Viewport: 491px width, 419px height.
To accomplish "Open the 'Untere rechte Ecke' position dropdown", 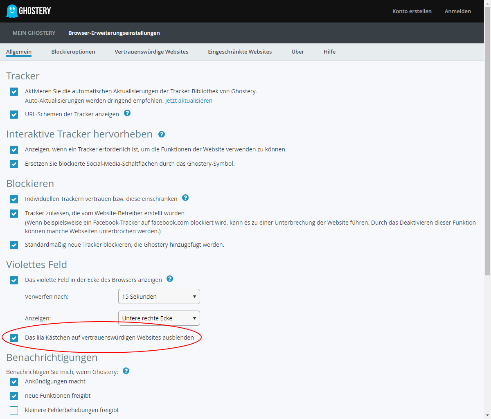I will 159,318.
